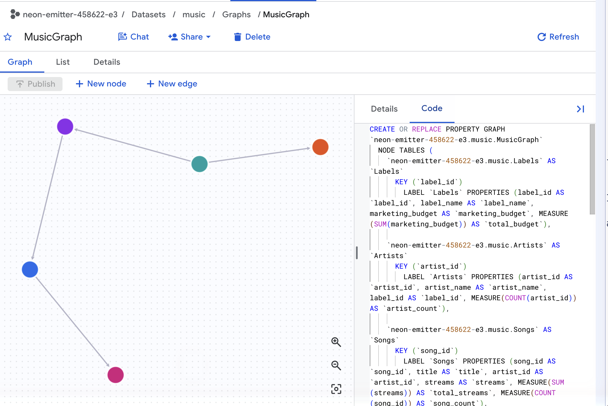Click the Refresh circular arrow icon
Screen dimensions: 608x406
542,37
